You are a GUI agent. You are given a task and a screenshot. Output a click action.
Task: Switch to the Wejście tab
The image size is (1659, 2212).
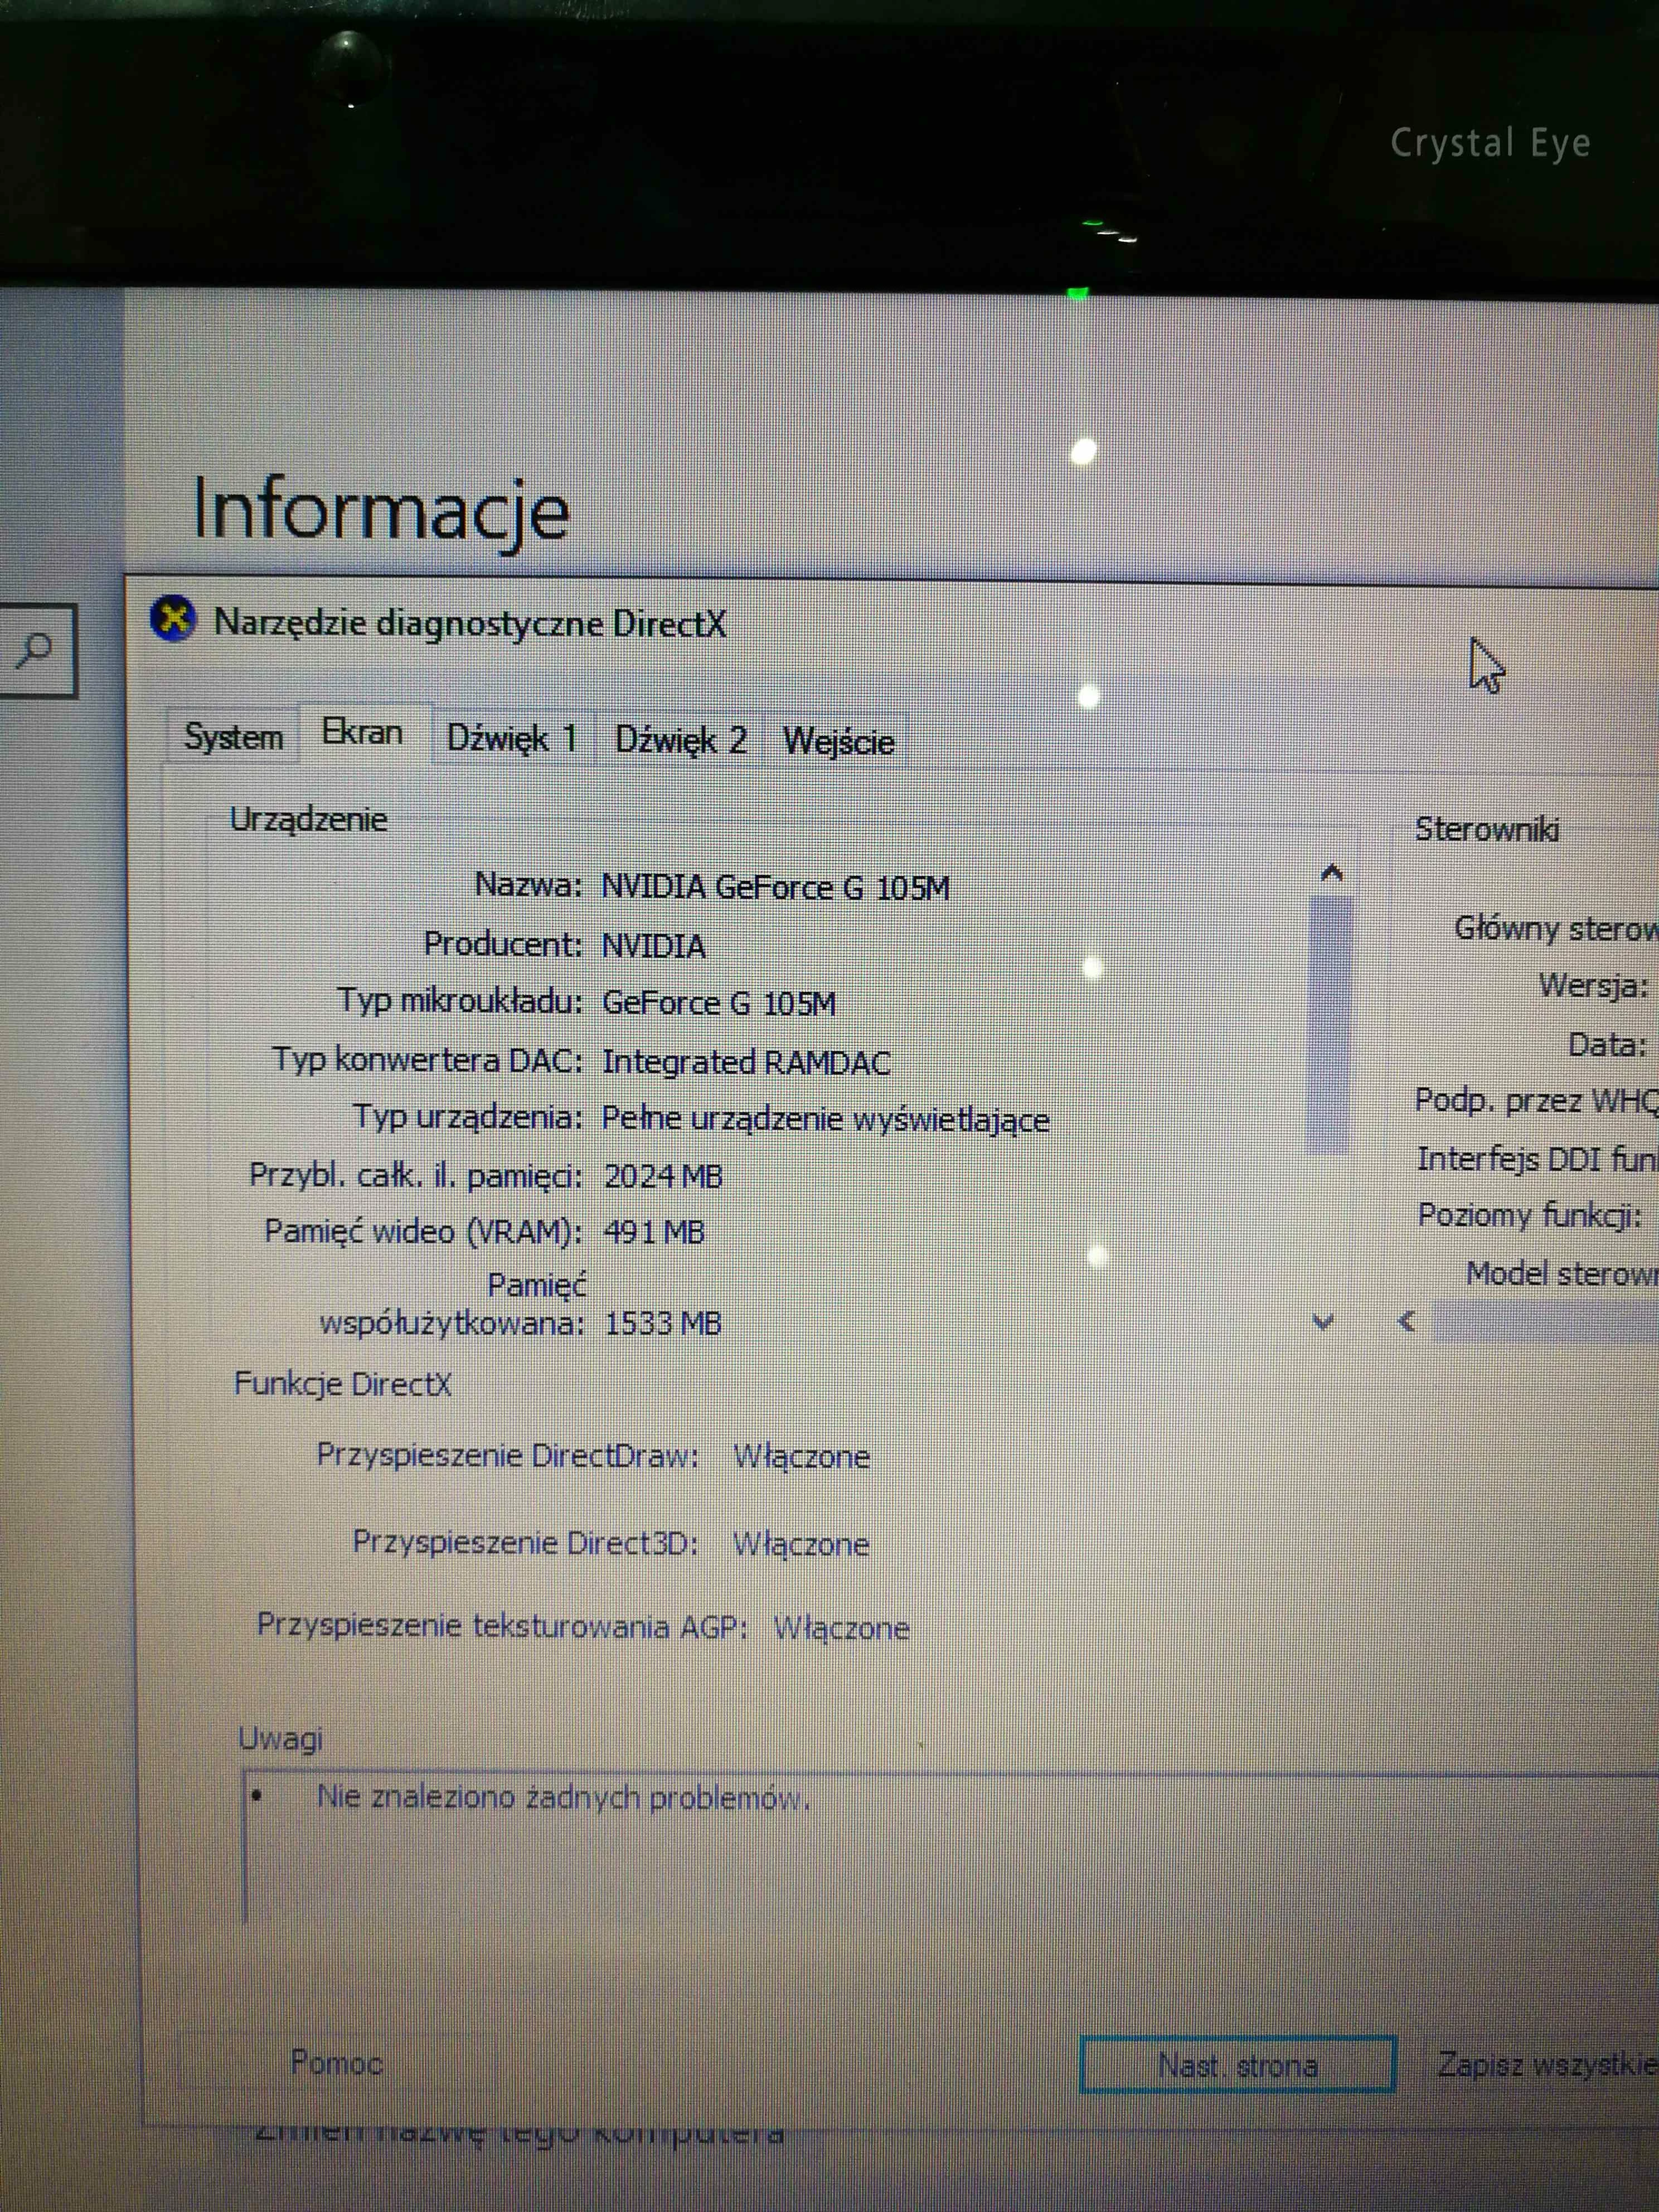(838, 742)
